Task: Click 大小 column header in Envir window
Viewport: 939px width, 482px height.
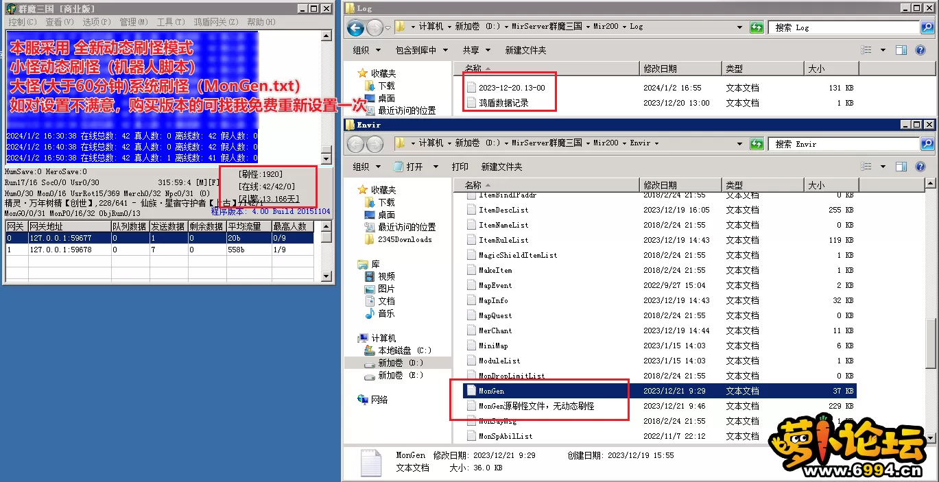Action: 830,185
